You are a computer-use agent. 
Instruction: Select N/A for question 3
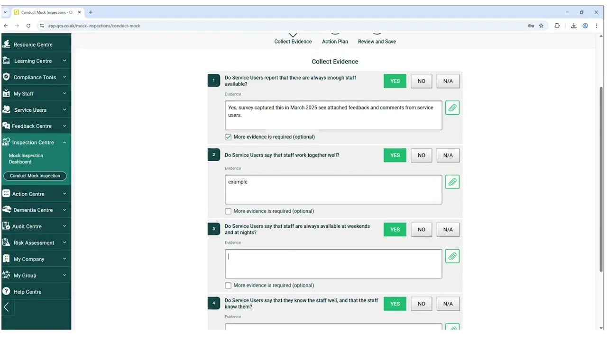[448, 230]
